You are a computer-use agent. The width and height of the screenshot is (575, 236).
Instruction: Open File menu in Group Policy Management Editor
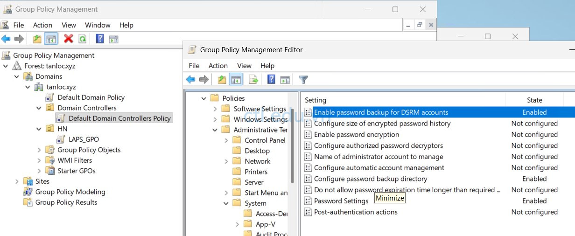pos(194,66)
